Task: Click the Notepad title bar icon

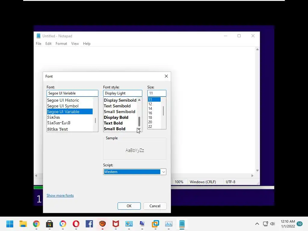Action: coord(38,36)
